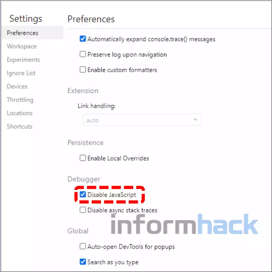This screenshot has width=272, height=272.
Task: Click the dropdown arrow beside auto
Action: point(195,120)
